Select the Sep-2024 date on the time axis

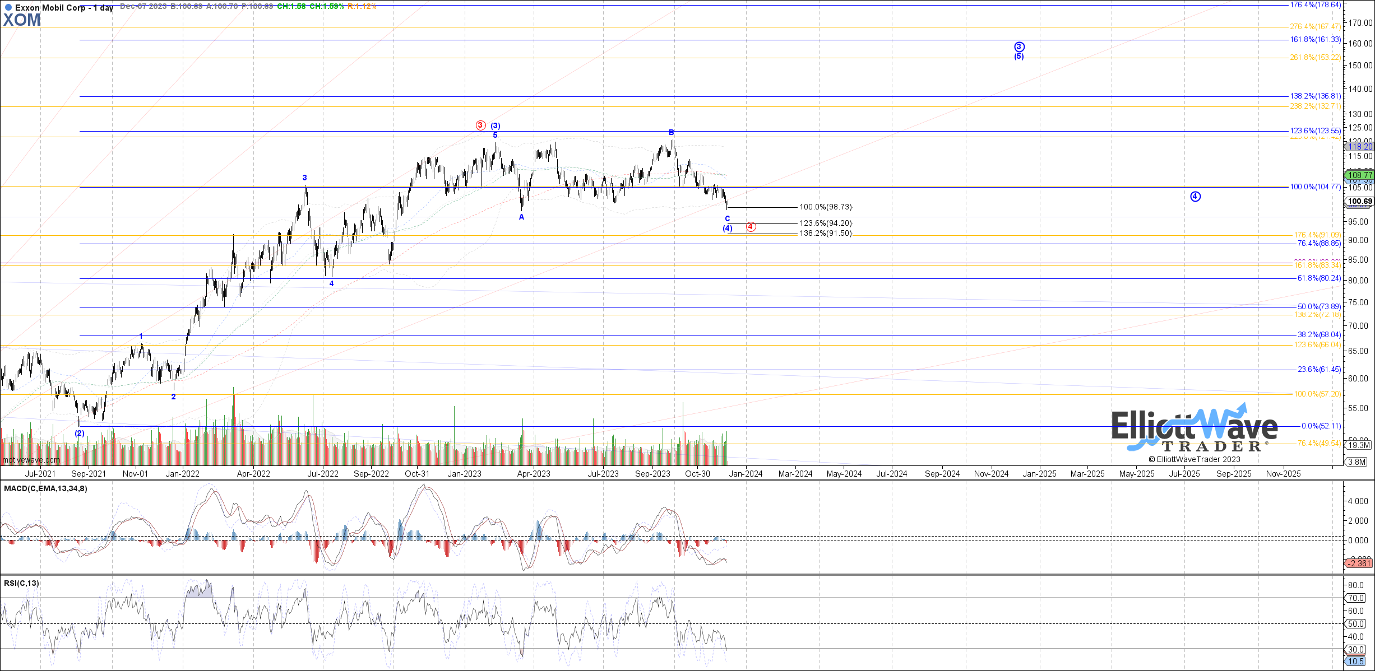pyautogui.click(x=942, y=474)
